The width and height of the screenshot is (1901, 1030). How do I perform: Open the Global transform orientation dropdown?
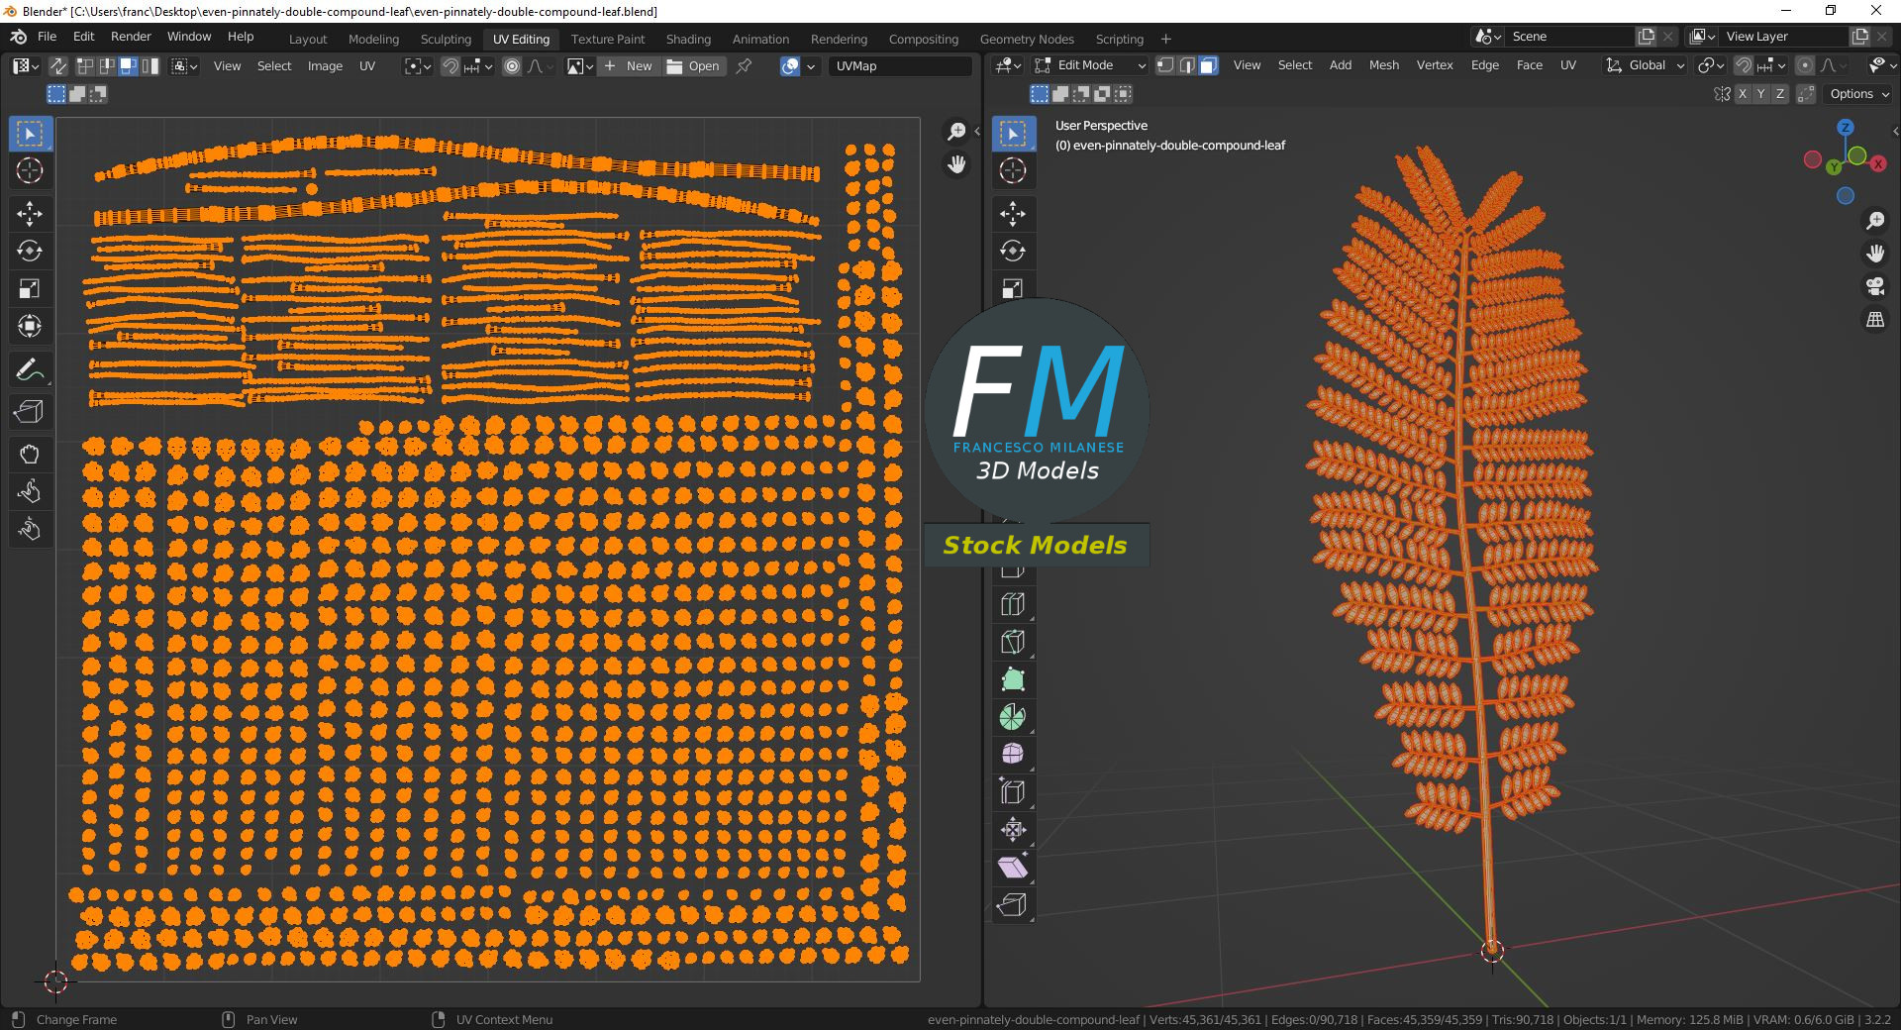coord(1645,65)
